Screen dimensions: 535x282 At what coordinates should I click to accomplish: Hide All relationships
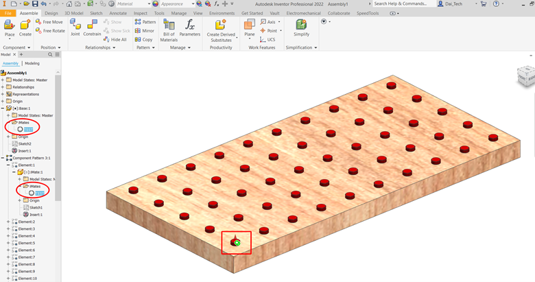click(115, 40)
